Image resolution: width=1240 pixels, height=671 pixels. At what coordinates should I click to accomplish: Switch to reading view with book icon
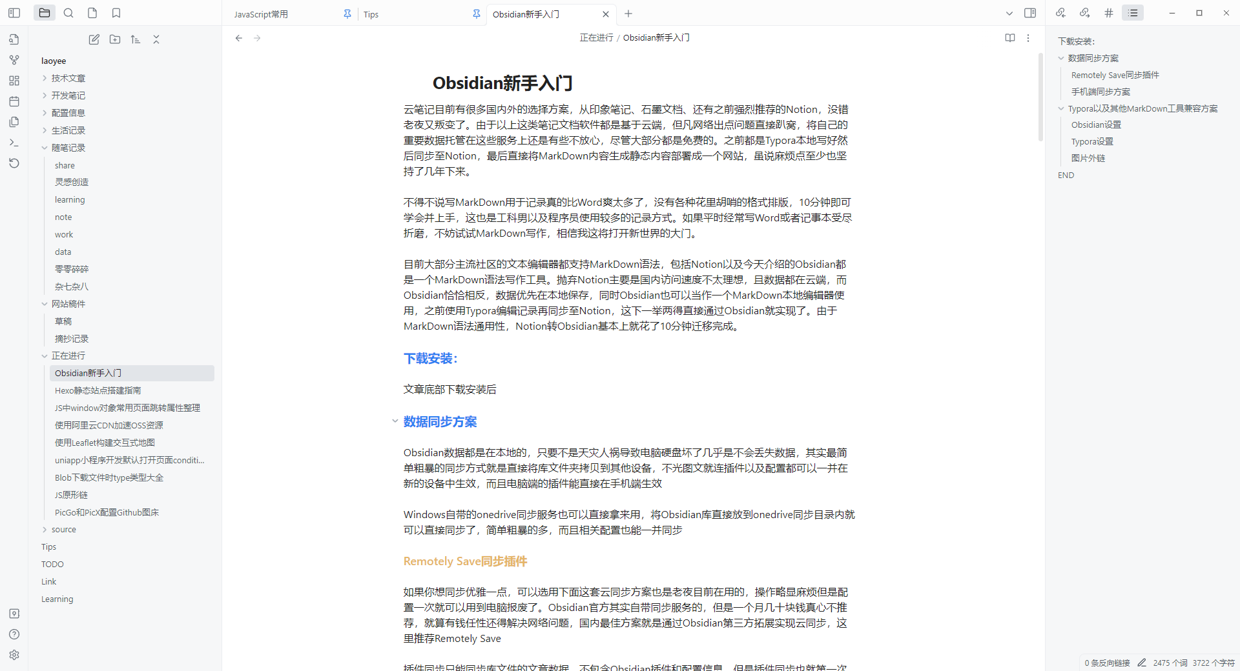[x=1010, y=38]
